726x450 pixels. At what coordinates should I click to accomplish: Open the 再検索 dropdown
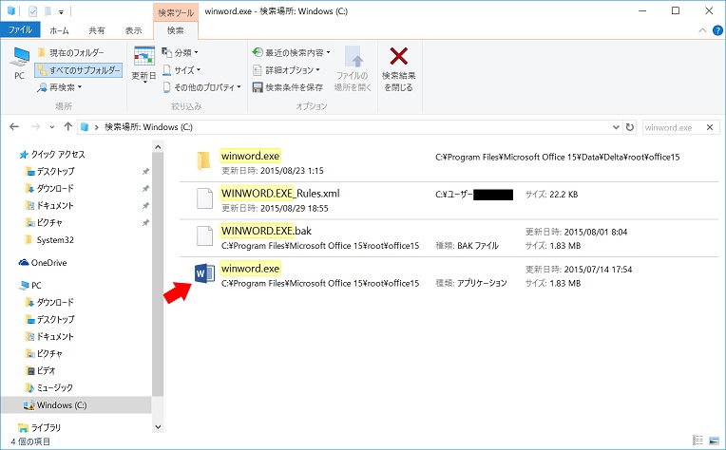[60, 87]
